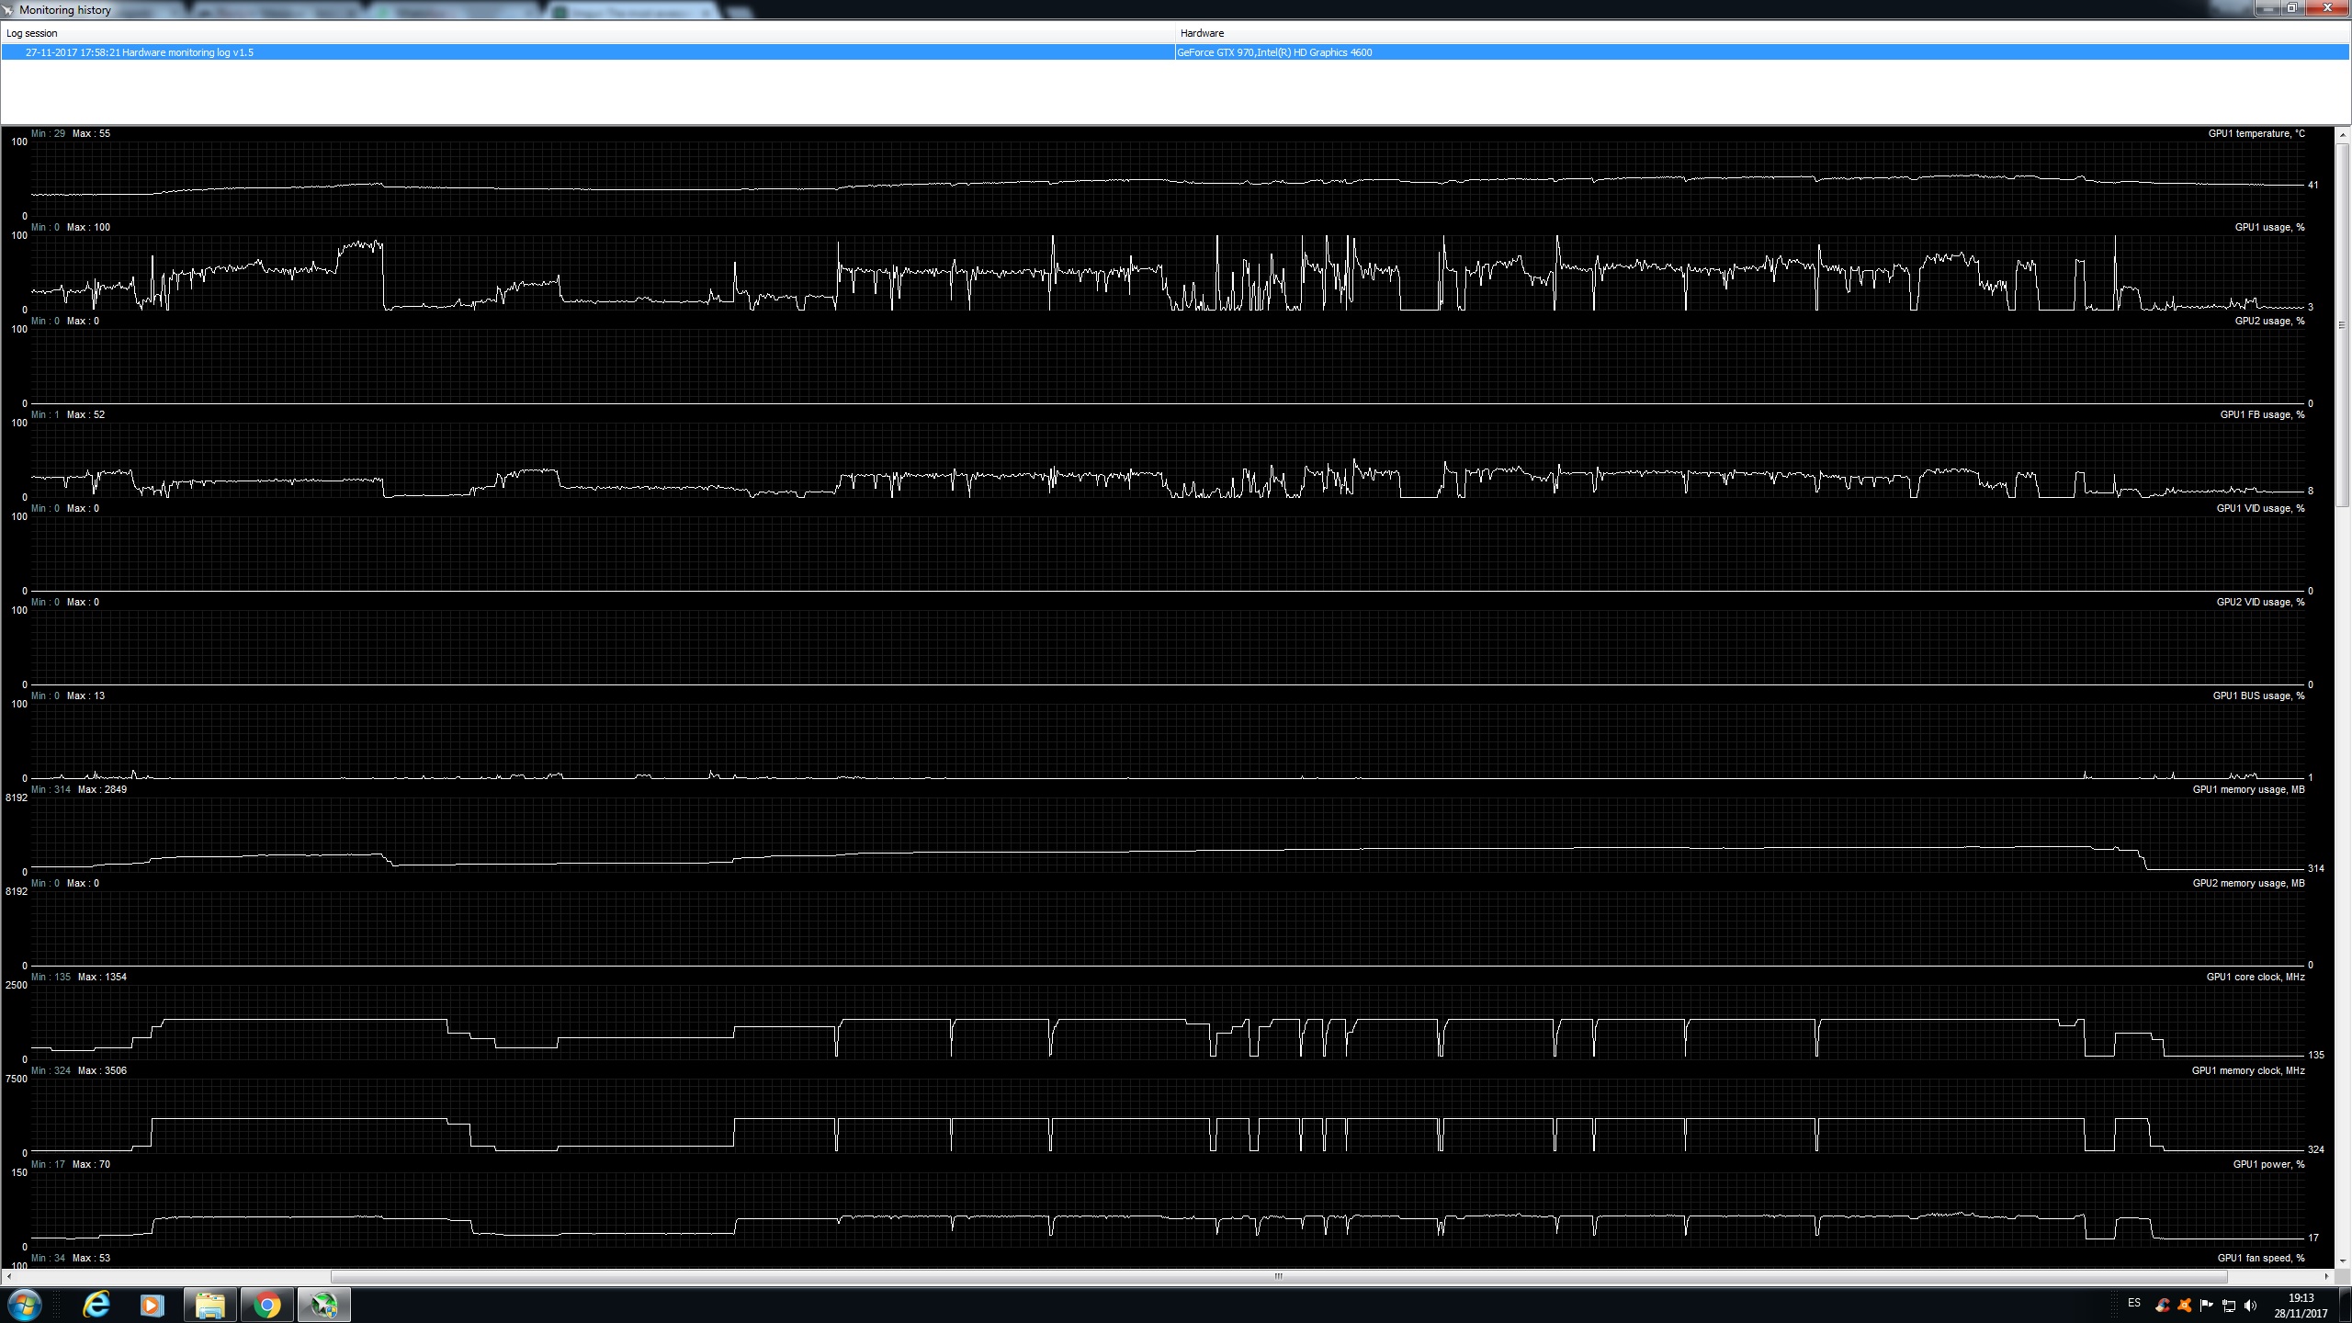
Task: Click the ES language indicator in the tray
Action: click(x=2133, y=1303)
